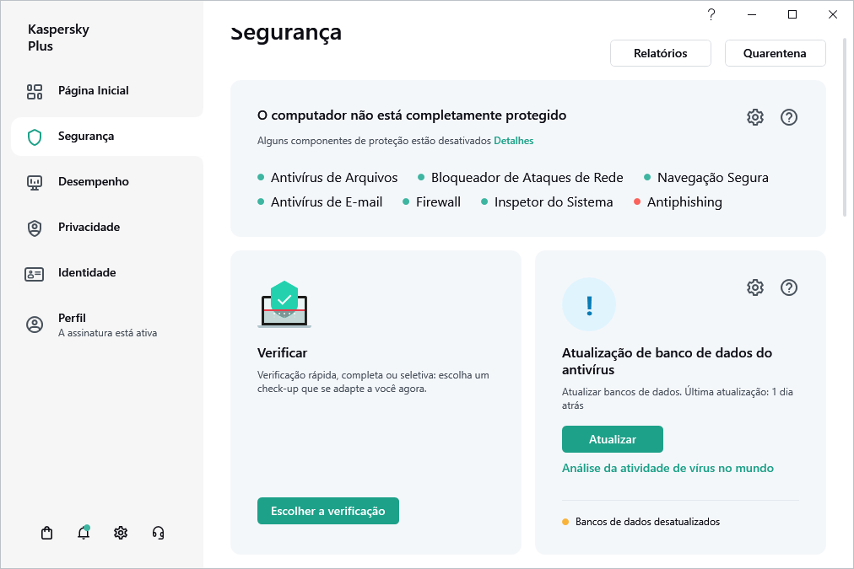Viewport: 854px width, 569px height.
Task: Open the Detalhes link
Action: tap(513, 141)
